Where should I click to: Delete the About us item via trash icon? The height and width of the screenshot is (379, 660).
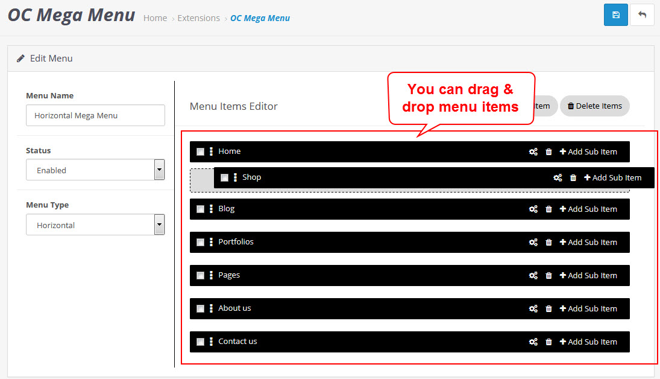pyautogui.click(x=549, y=309)
